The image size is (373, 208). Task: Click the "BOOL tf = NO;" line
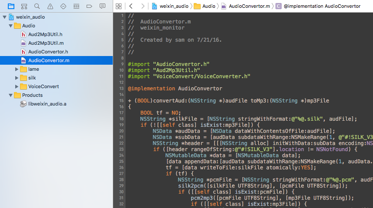161,113
